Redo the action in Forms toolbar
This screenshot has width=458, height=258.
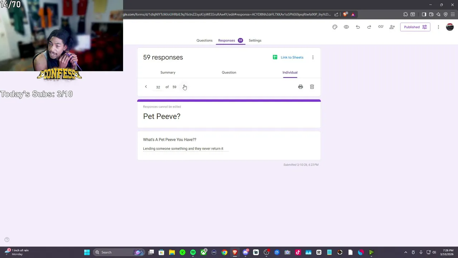tap(369, 27)
